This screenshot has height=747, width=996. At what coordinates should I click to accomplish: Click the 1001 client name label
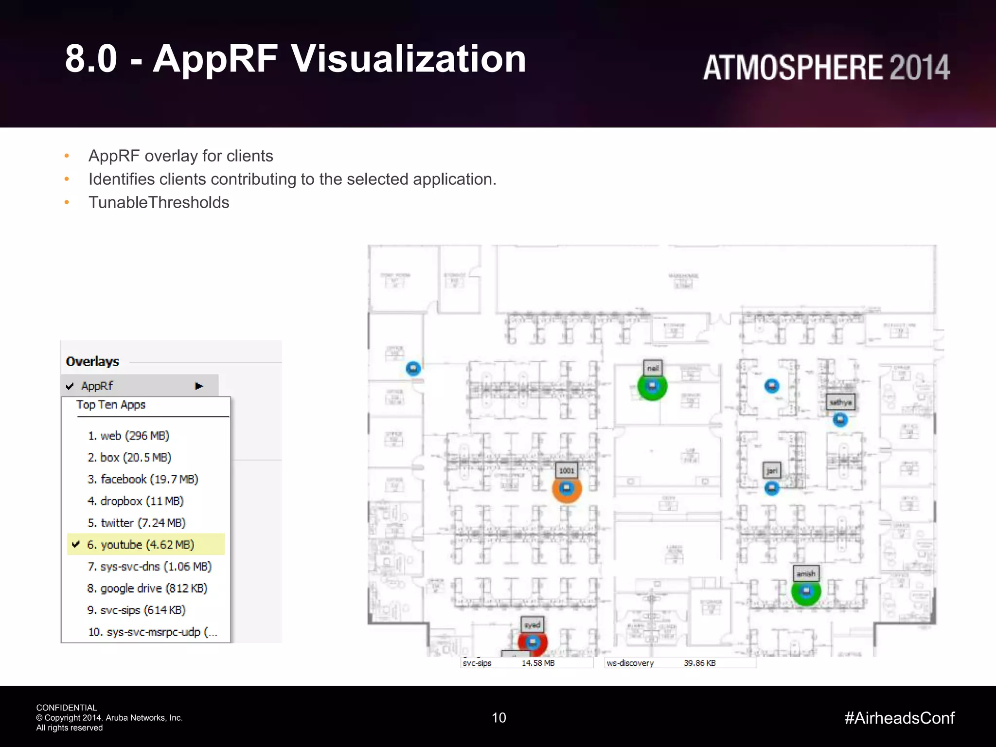[567, 470]
